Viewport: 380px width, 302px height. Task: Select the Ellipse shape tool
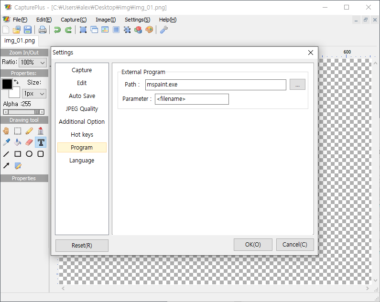29,154
